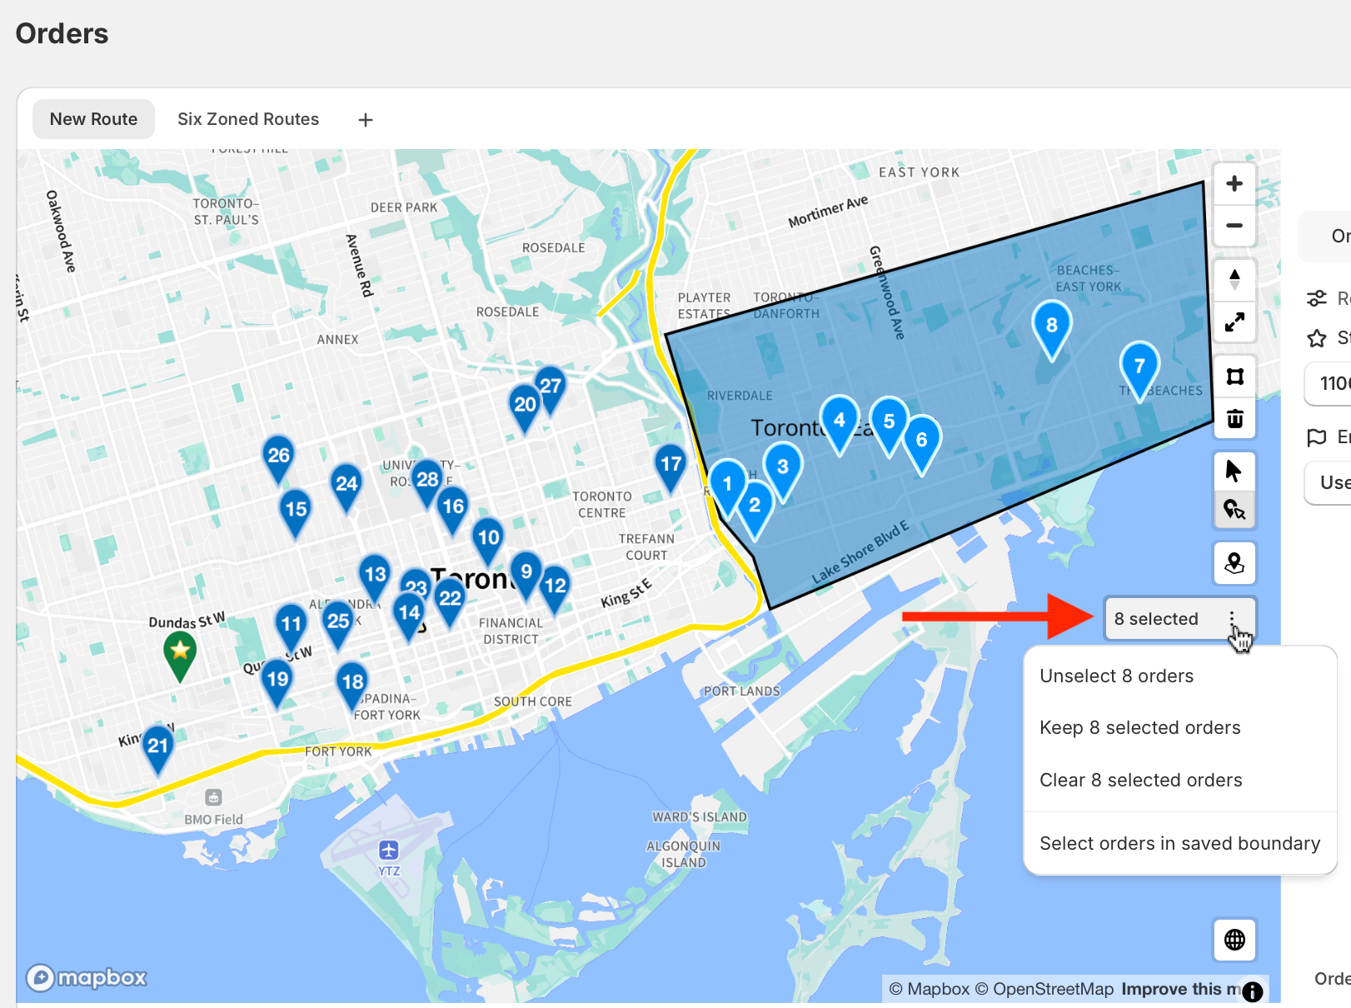Zoom in on the map

point(1234,183)
